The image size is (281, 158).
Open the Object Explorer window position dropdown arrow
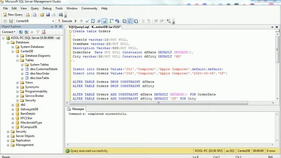(x=52, y=27)
